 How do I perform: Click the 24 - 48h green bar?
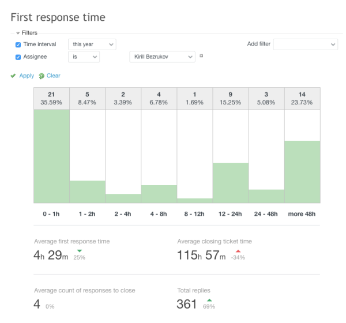[x=266, y=196]
